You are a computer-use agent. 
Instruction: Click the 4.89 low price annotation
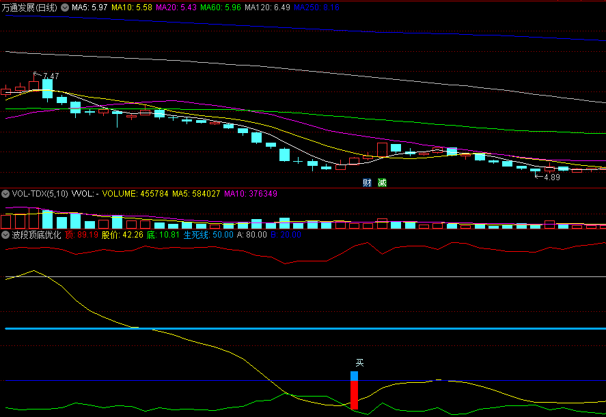coord(552,177)
